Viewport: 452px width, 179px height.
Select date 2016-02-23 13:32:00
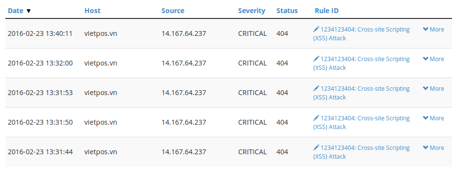coord(40,64)
